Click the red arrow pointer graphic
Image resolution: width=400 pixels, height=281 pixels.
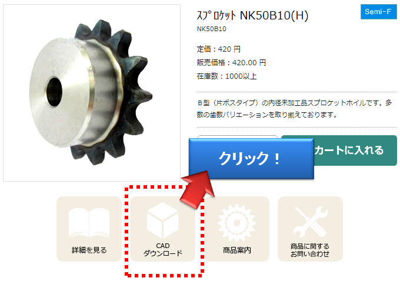(198, 189)
